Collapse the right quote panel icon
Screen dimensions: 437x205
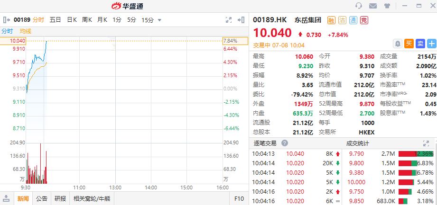click(x=241, y=20)
